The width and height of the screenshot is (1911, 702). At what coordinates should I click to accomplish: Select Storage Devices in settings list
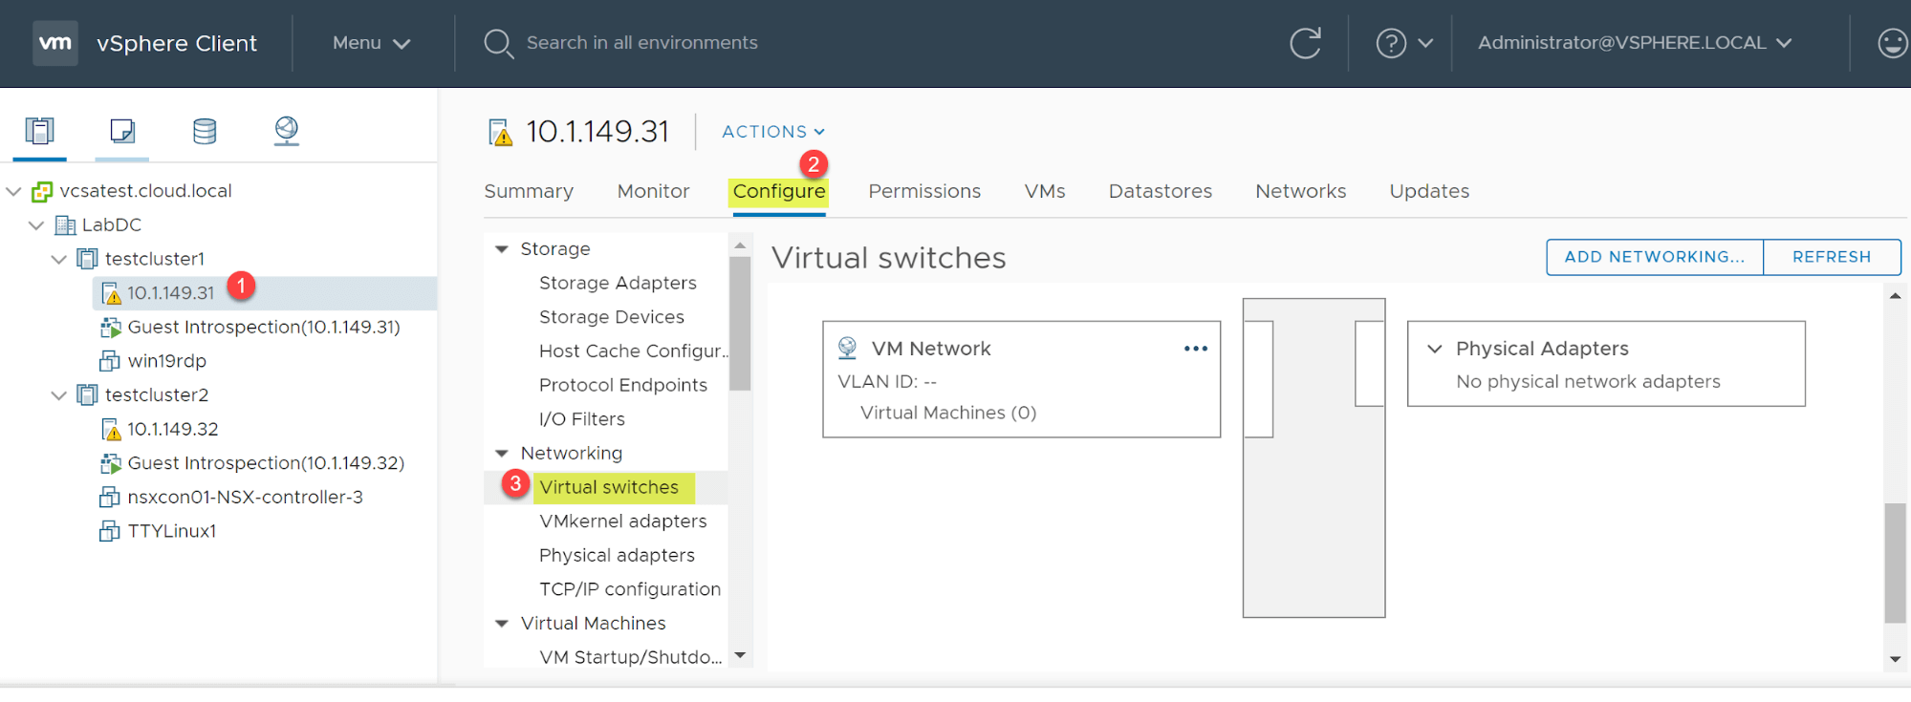(x=612, y=317)
